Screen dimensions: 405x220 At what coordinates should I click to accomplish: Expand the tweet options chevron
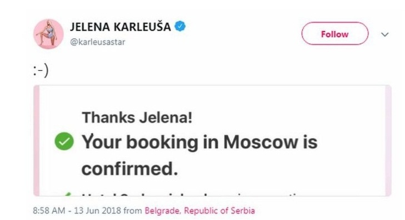click(x=385, y=34)
